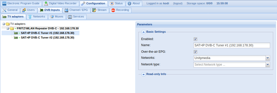This screenshot has height=93, width=277.
Task: Toggle the Enabled checkbox
Action: coord(195,39)
